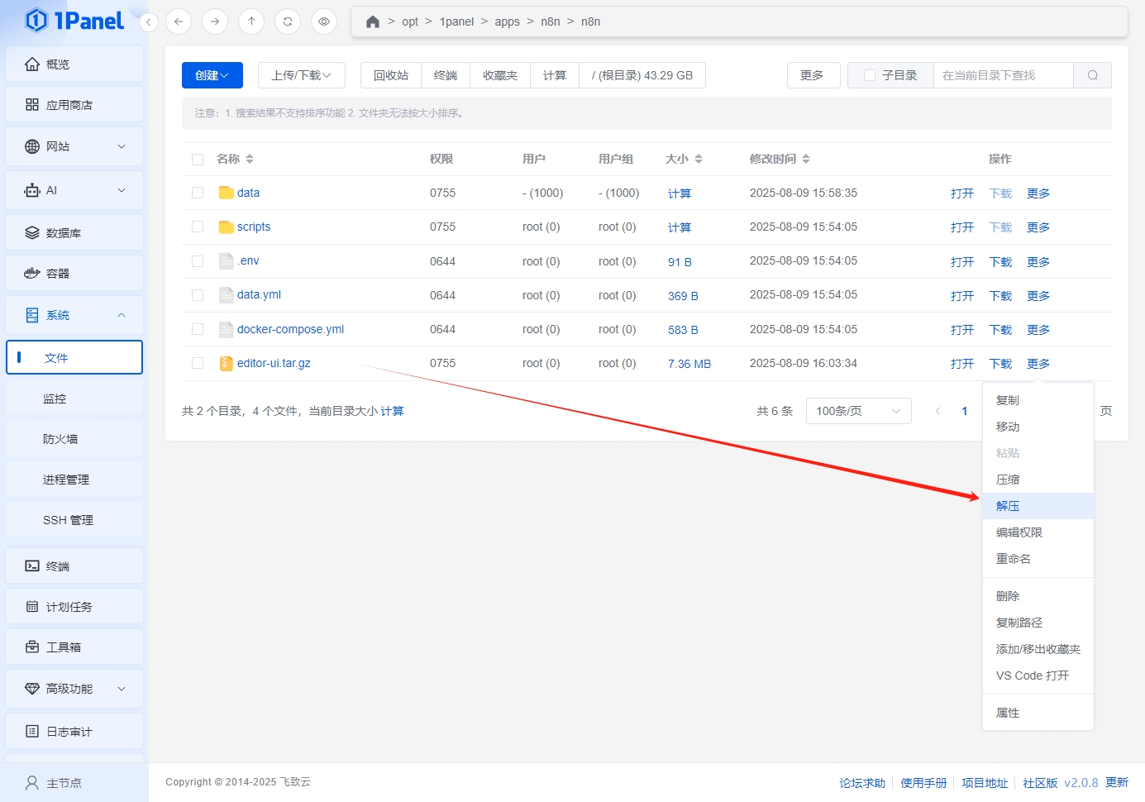Viewport: 1145px width, 802px height.
Task: Click 计算 size for scripts folder
Action: tap(680, 227)
